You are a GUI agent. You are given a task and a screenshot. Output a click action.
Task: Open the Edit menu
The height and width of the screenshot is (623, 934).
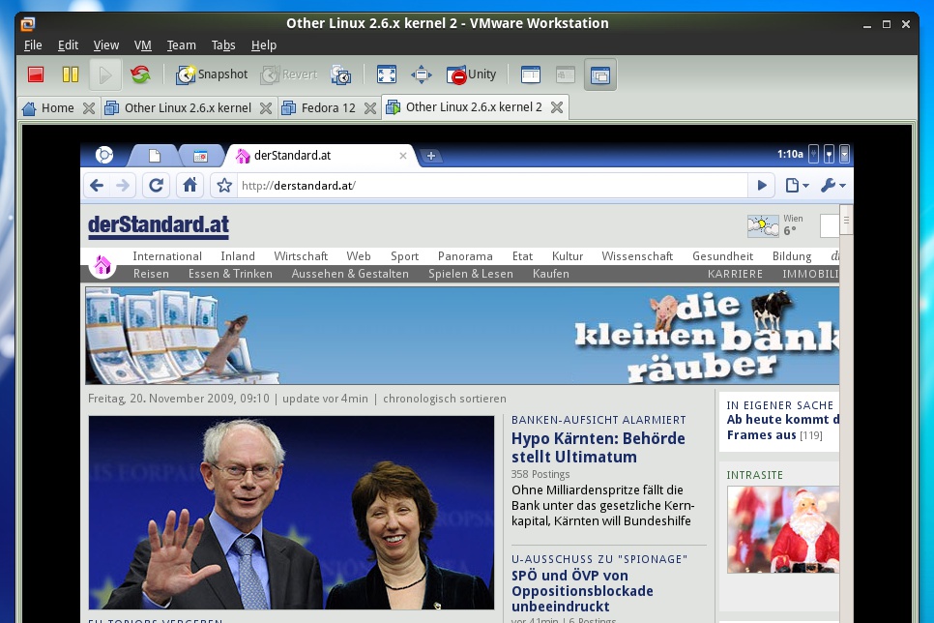point(68,45)
